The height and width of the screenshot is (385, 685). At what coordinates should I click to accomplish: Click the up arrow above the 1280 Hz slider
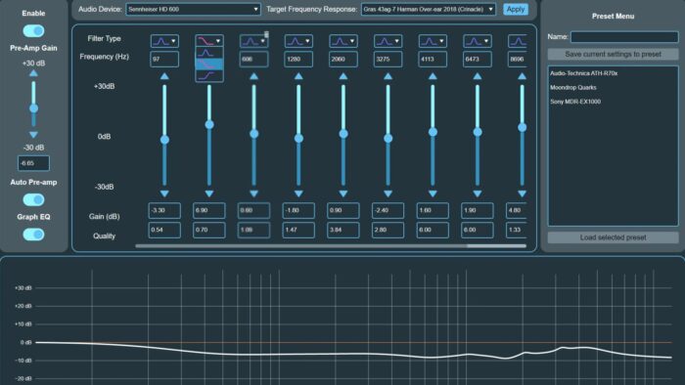point(298,76)
